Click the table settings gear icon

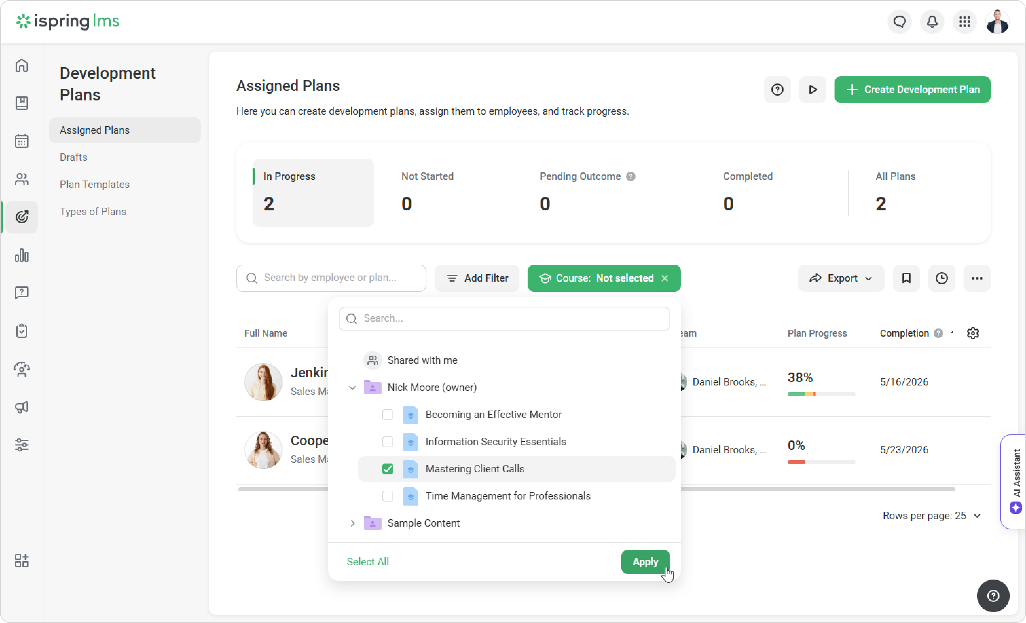[x=973, y=333]
